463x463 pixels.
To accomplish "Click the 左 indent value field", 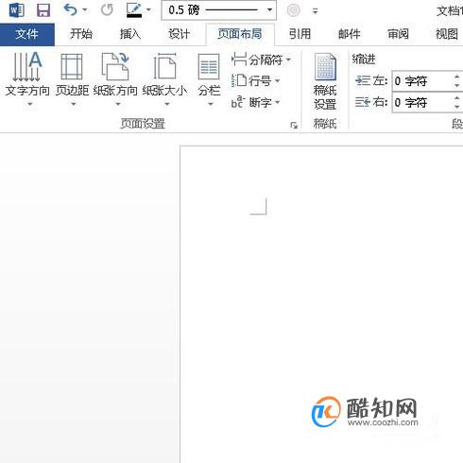I will [x=422, y=81].
